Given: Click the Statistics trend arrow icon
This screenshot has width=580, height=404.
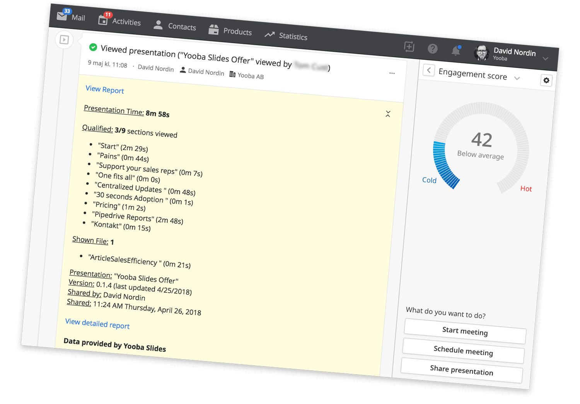Looking at the screenshot, I should click(270, 35).
